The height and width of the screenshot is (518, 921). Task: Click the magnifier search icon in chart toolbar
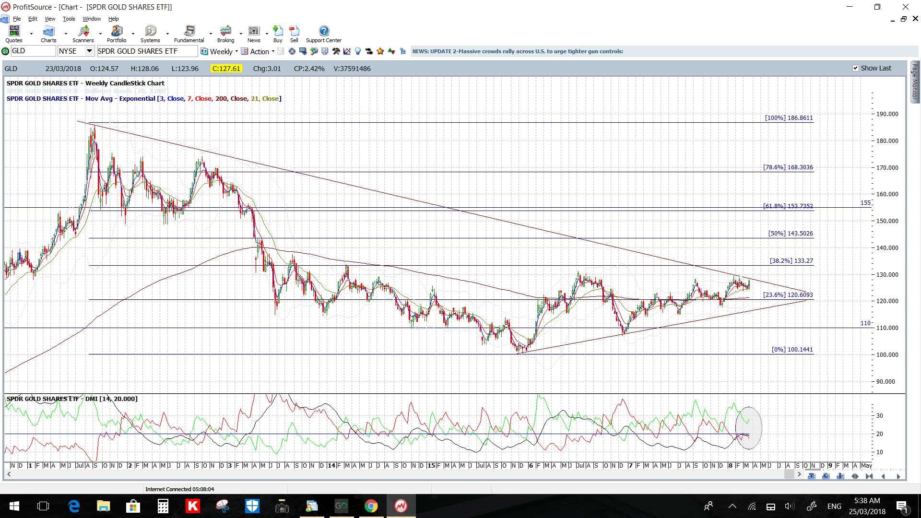pyautogui.click(x=314, y=51)
